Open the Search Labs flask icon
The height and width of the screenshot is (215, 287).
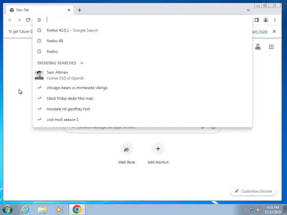point(258,47)
